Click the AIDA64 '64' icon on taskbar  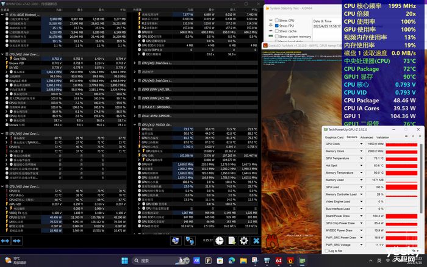click(x=279, y=261)
